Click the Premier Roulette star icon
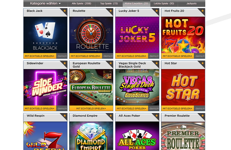 [202, 116]
